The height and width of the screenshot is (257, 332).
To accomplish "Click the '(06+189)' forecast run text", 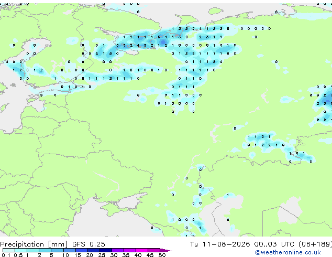I will coord(315,244).
